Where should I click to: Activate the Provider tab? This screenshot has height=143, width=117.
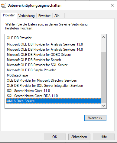click(x=9, y=15)
